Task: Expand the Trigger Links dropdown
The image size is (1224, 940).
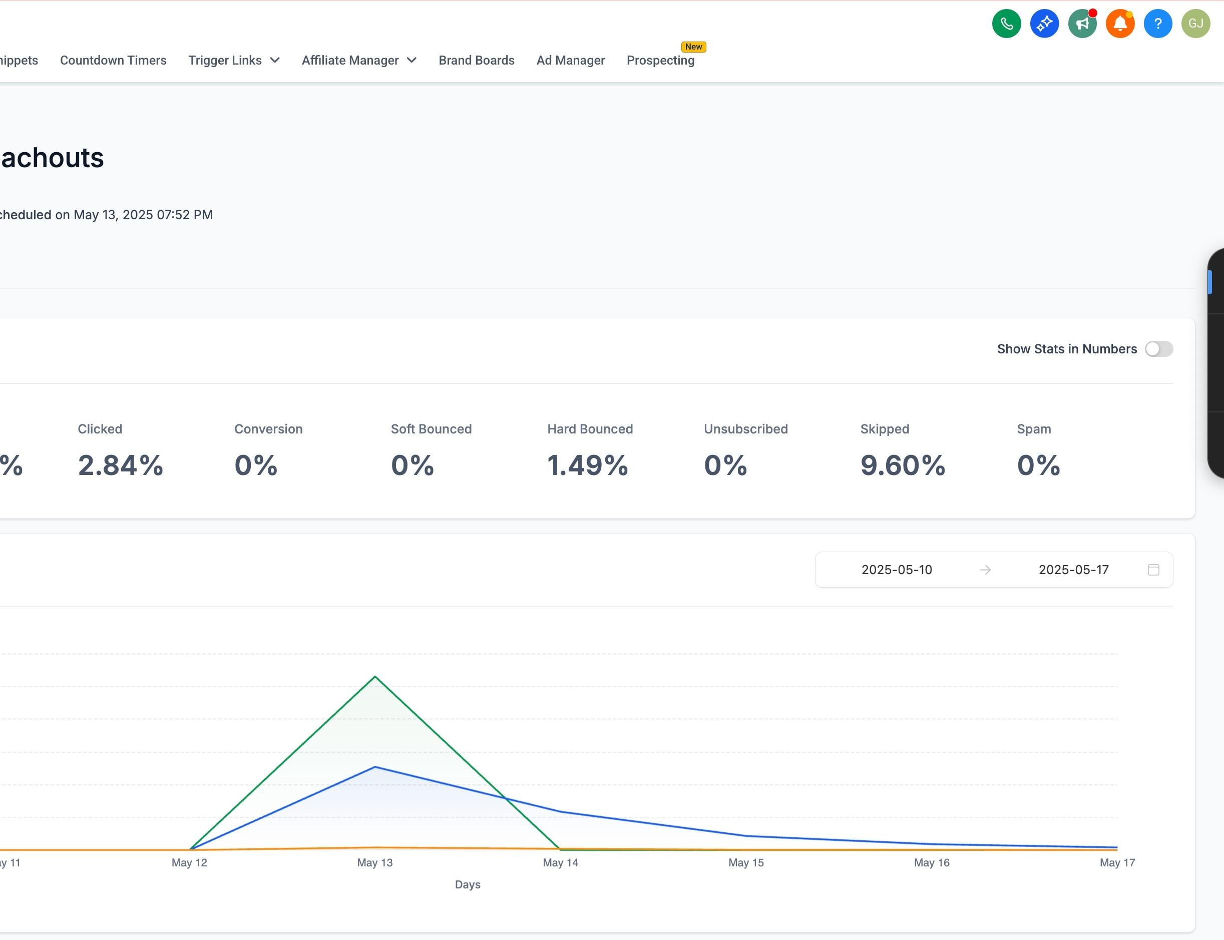Action: (x=234, y=61)
